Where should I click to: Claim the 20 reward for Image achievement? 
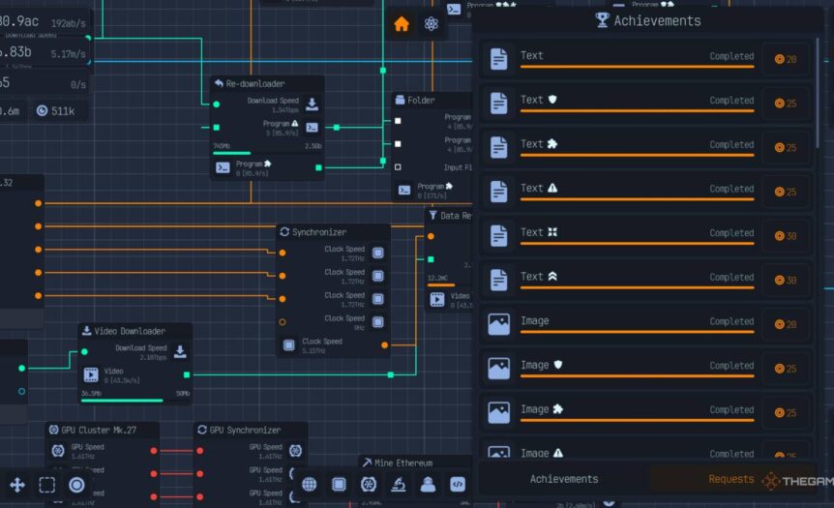(786, 325)
